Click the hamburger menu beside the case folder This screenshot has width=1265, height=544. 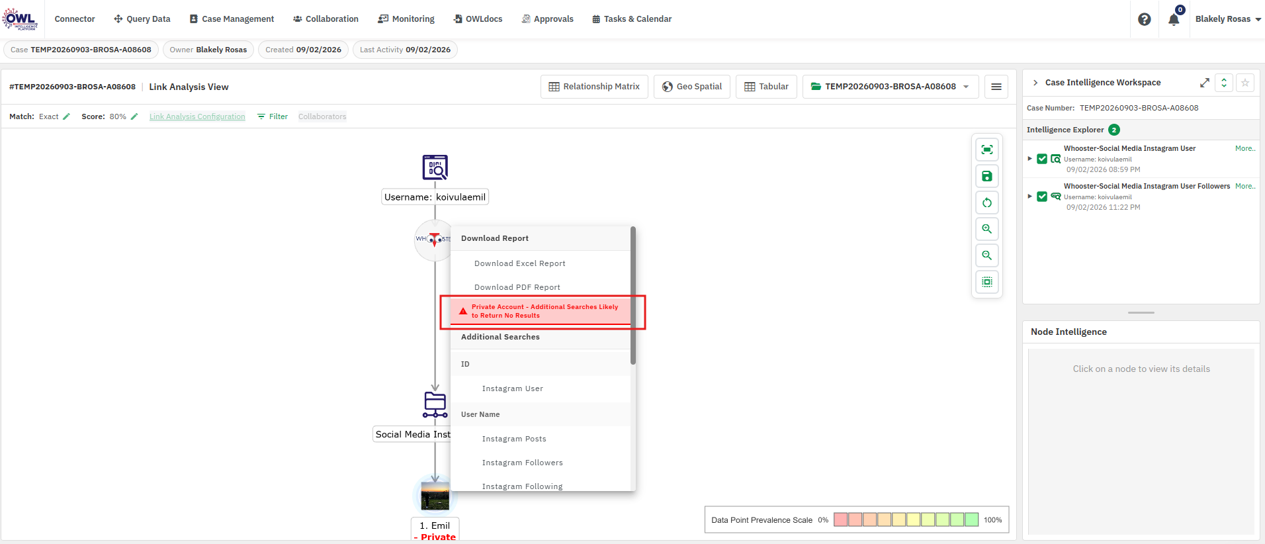[x=996, y=87]
